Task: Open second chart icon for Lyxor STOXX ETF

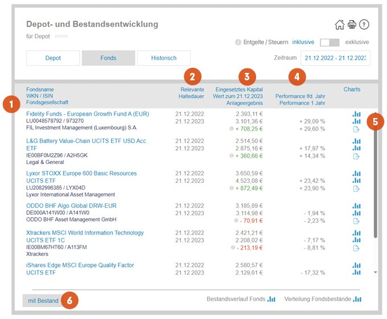Action: 356,181
